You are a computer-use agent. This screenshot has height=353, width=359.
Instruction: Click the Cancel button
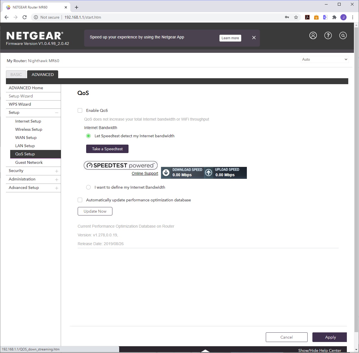pyautogui.click(x=287, y=337)
